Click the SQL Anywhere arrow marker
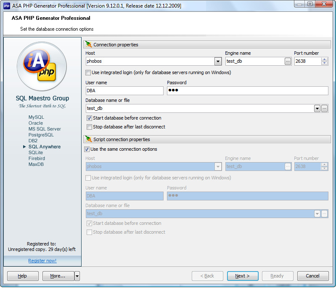 (x=24, y=147)
